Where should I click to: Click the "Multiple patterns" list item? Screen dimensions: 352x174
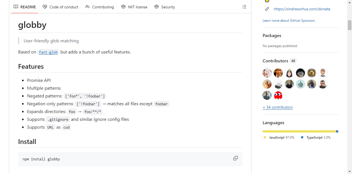click(x=44, y=88)
